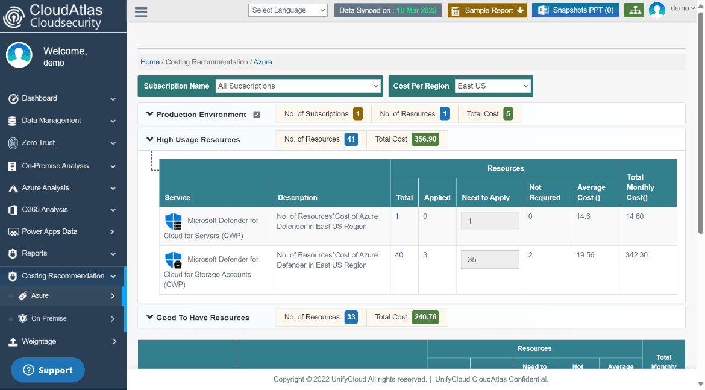Click the Defender for Servers shield icon
Viewport: 705px width, 390px height.
pos(173,222)
